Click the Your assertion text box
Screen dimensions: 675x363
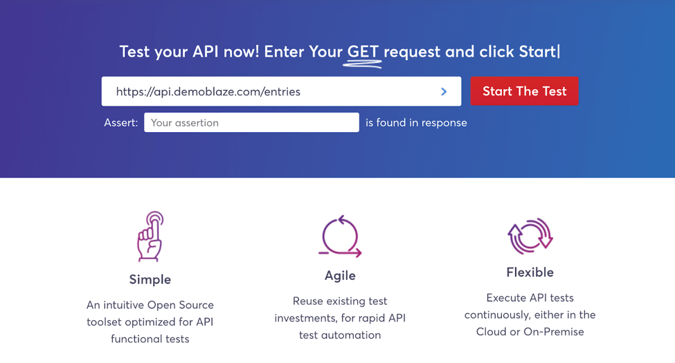click(x=251, y=122)
